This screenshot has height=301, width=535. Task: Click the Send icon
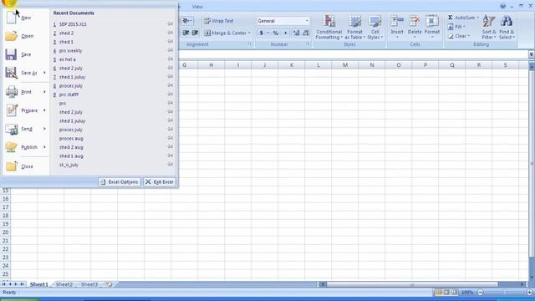point(12,129)
